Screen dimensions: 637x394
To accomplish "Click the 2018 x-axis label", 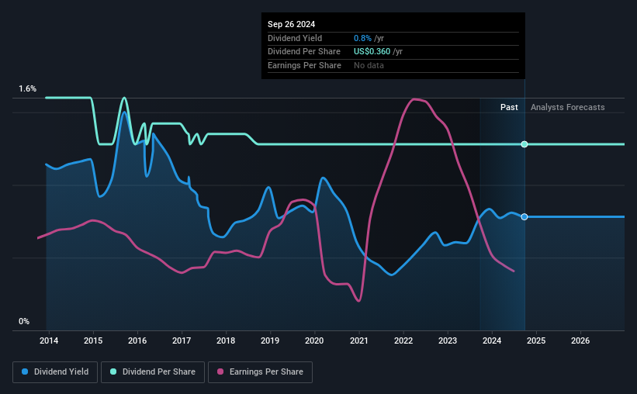I will coord(226,340).
